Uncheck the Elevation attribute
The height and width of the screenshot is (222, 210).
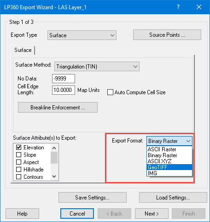click(x=18, y=148)
